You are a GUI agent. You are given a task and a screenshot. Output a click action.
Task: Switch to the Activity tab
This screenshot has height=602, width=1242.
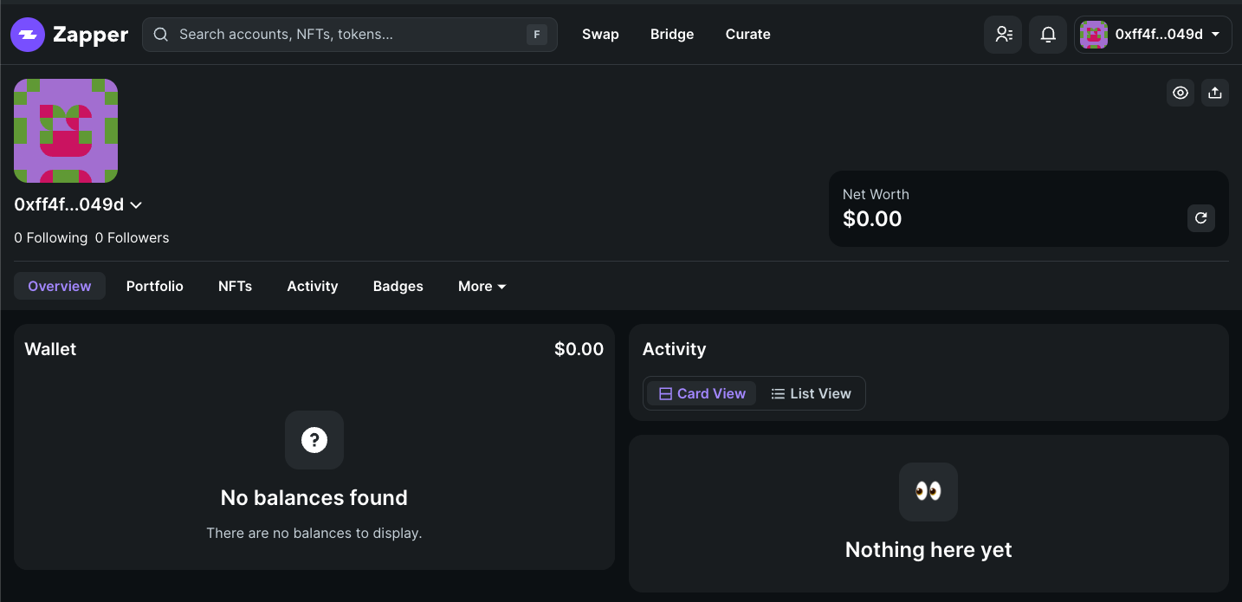click(313, 286)
